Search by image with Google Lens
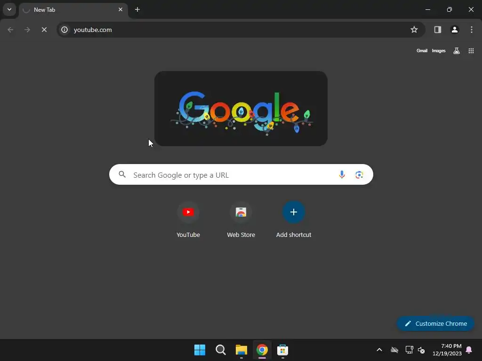 (x=359, y=175)
